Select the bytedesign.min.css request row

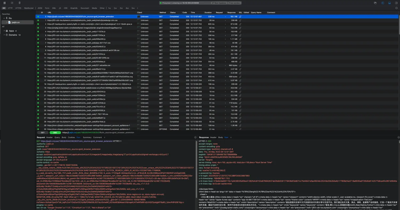(217, 20)
